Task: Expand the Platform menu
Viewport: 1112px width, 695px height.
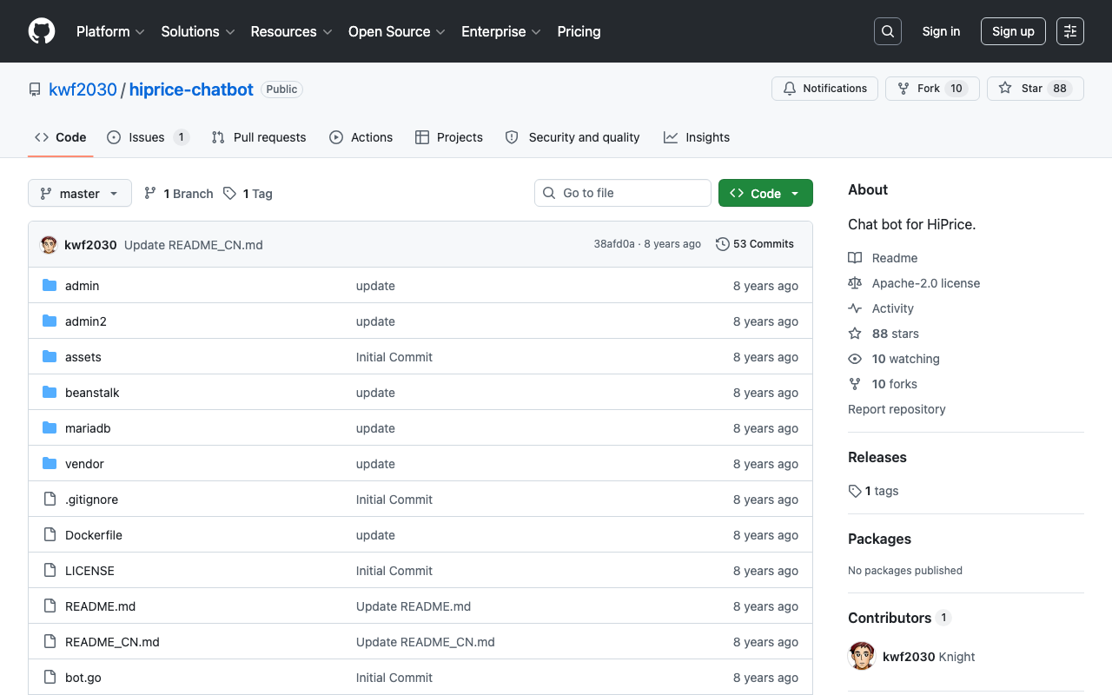Action: (x=110, y=31)
